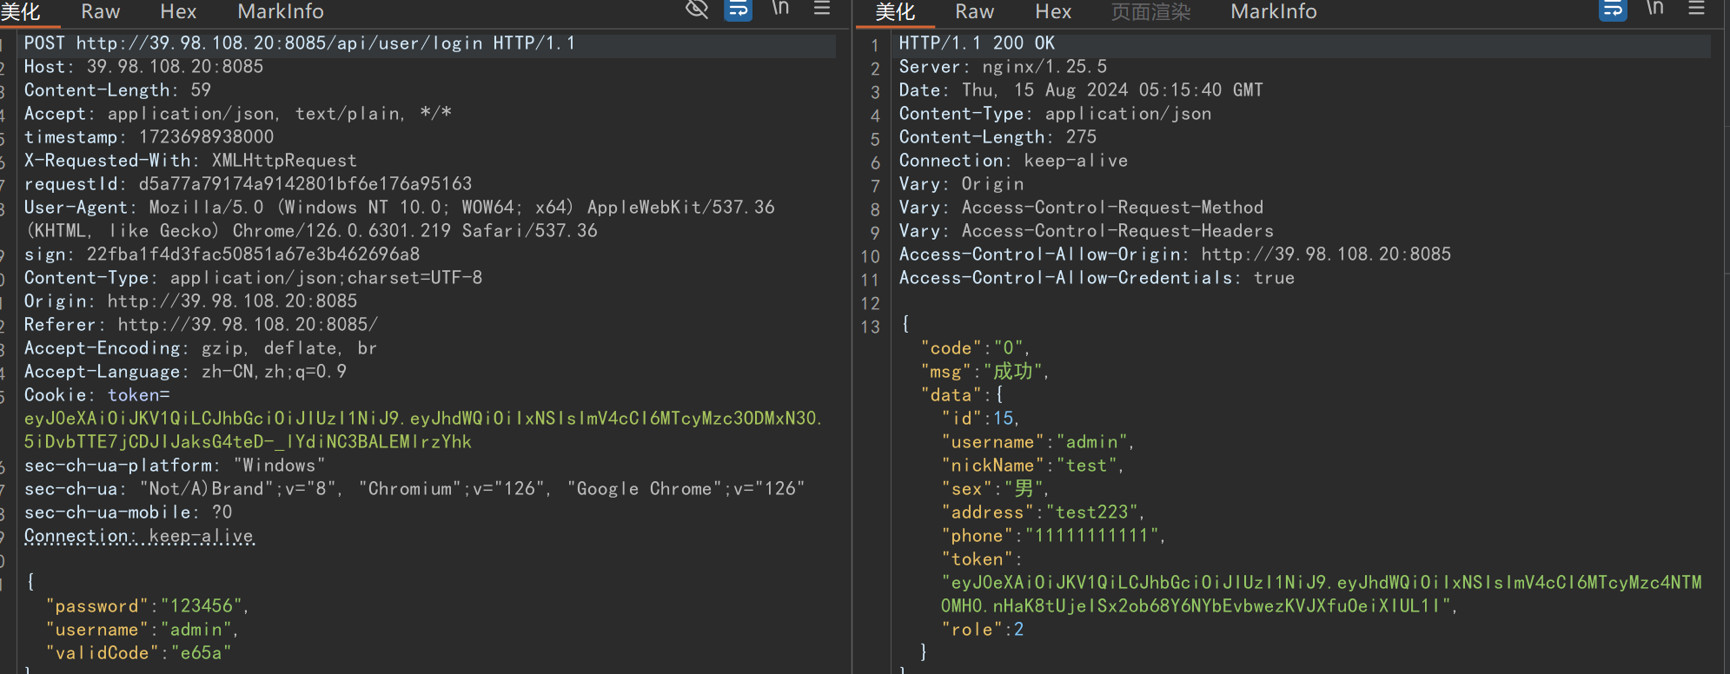Click the response 页面渲染 tab
1730x674 pixels.
click(x=1150, y=11)
